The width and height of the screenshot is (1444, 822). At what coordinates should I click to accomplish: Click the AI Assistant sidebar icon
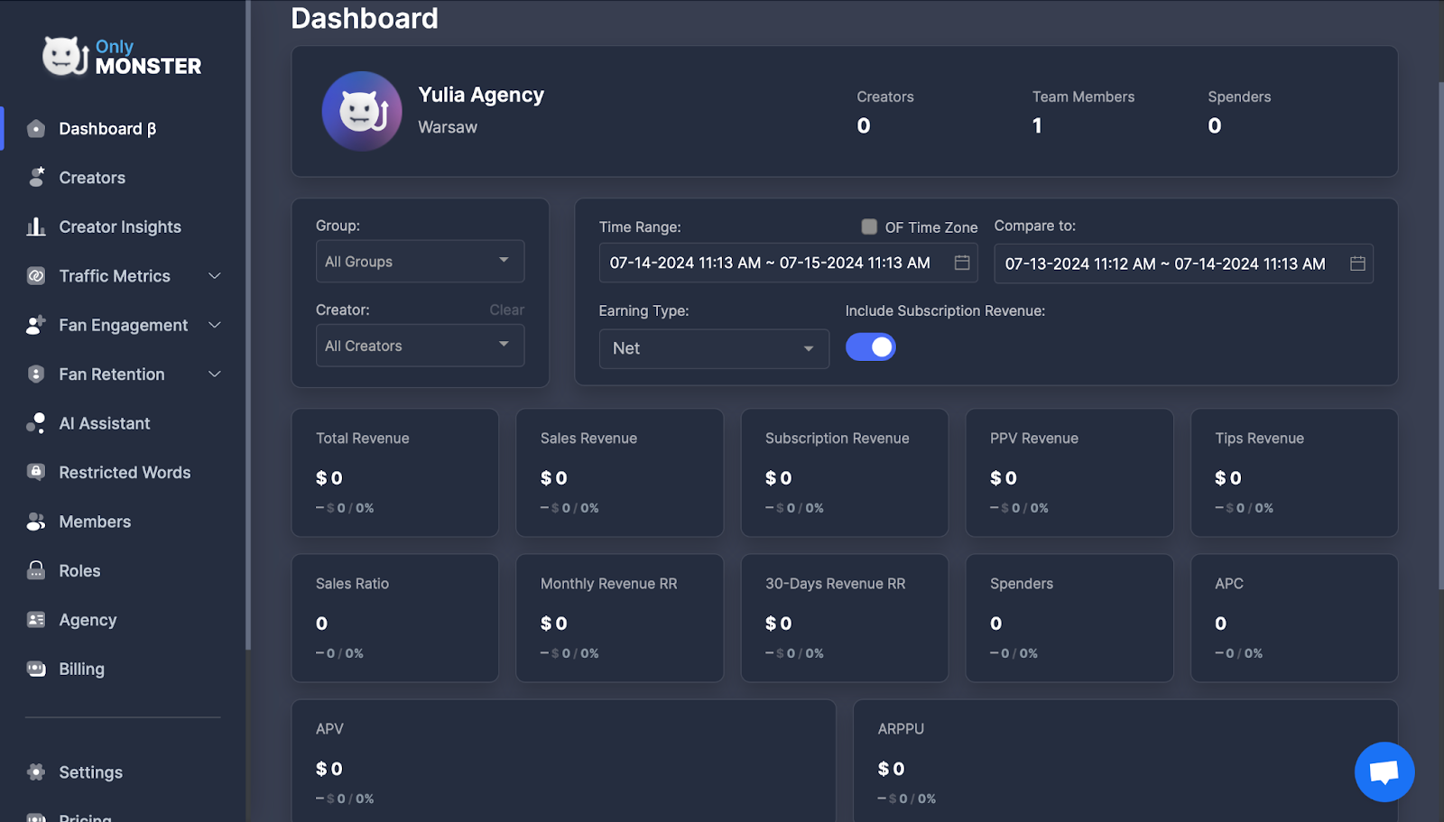36,423
